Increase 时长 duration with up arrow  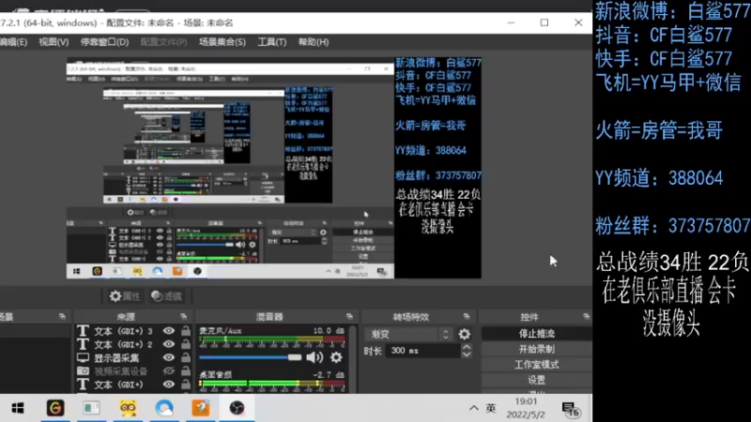pyautogui.click(x=467, y=347)
